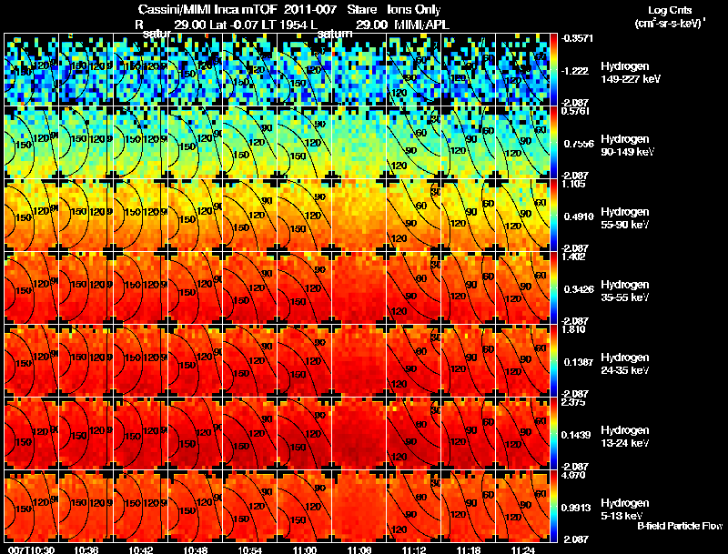Select the 'Hydrogen 5-13 keV' row label
Viewport: 728px width, 554px height.
coord(625,509)
